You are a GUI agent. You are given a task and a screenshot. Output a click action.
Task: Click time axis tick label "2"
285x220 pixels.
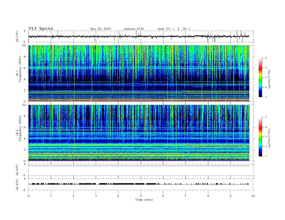click(x=73, y=196)
